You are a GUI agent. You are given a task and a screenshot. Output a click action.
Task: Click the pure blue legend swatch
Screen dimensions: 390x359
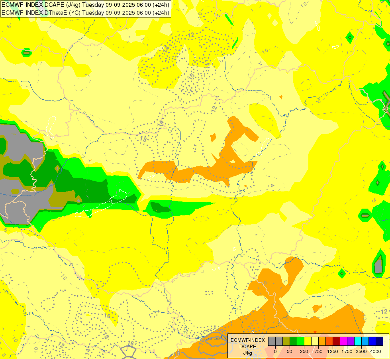pyautogui.click(x=372, y=341)
